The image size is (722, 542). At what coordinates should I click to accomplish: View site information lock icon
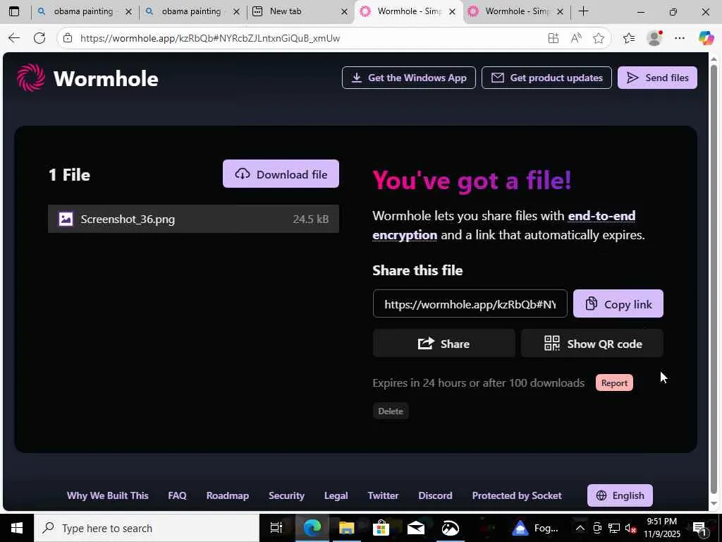pos(68,38)
